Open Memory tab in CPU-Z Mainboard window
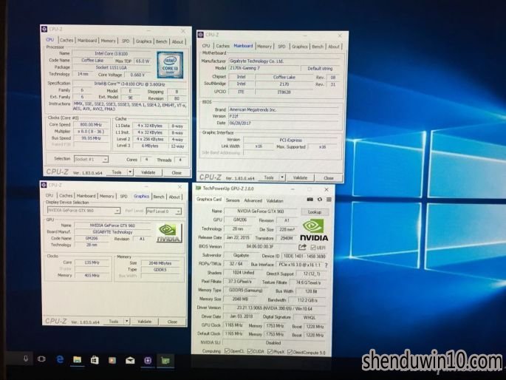 [x=264, y=47]
